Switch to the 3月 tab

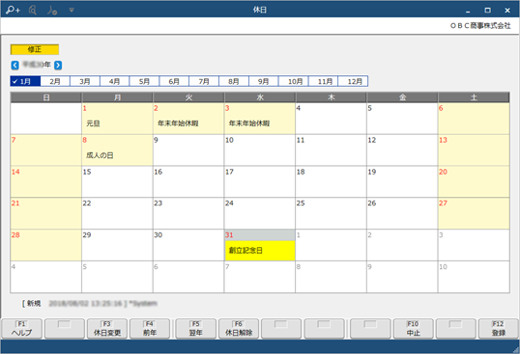pos(85,81)
